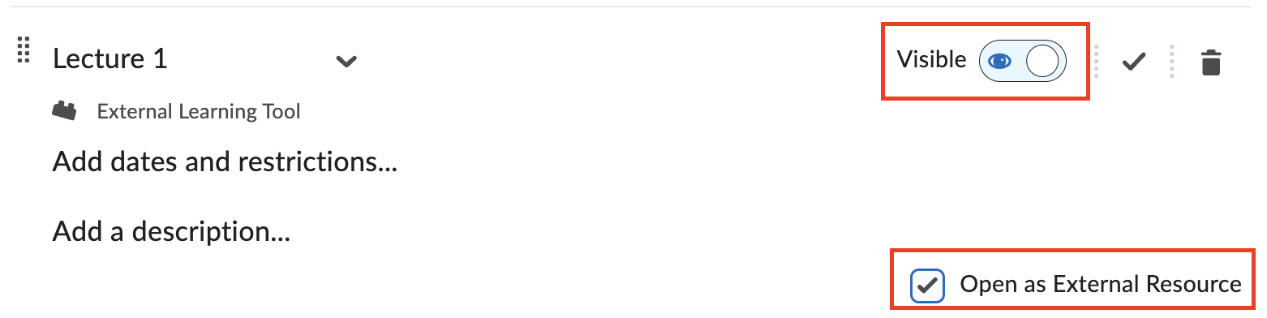
Task: Click the drag handle beside Lecture 1
Action: pyautogui.click(x=24, y=50)
